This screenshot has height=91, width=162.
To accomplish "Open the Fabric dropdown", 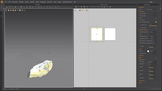I will [156, 51].
